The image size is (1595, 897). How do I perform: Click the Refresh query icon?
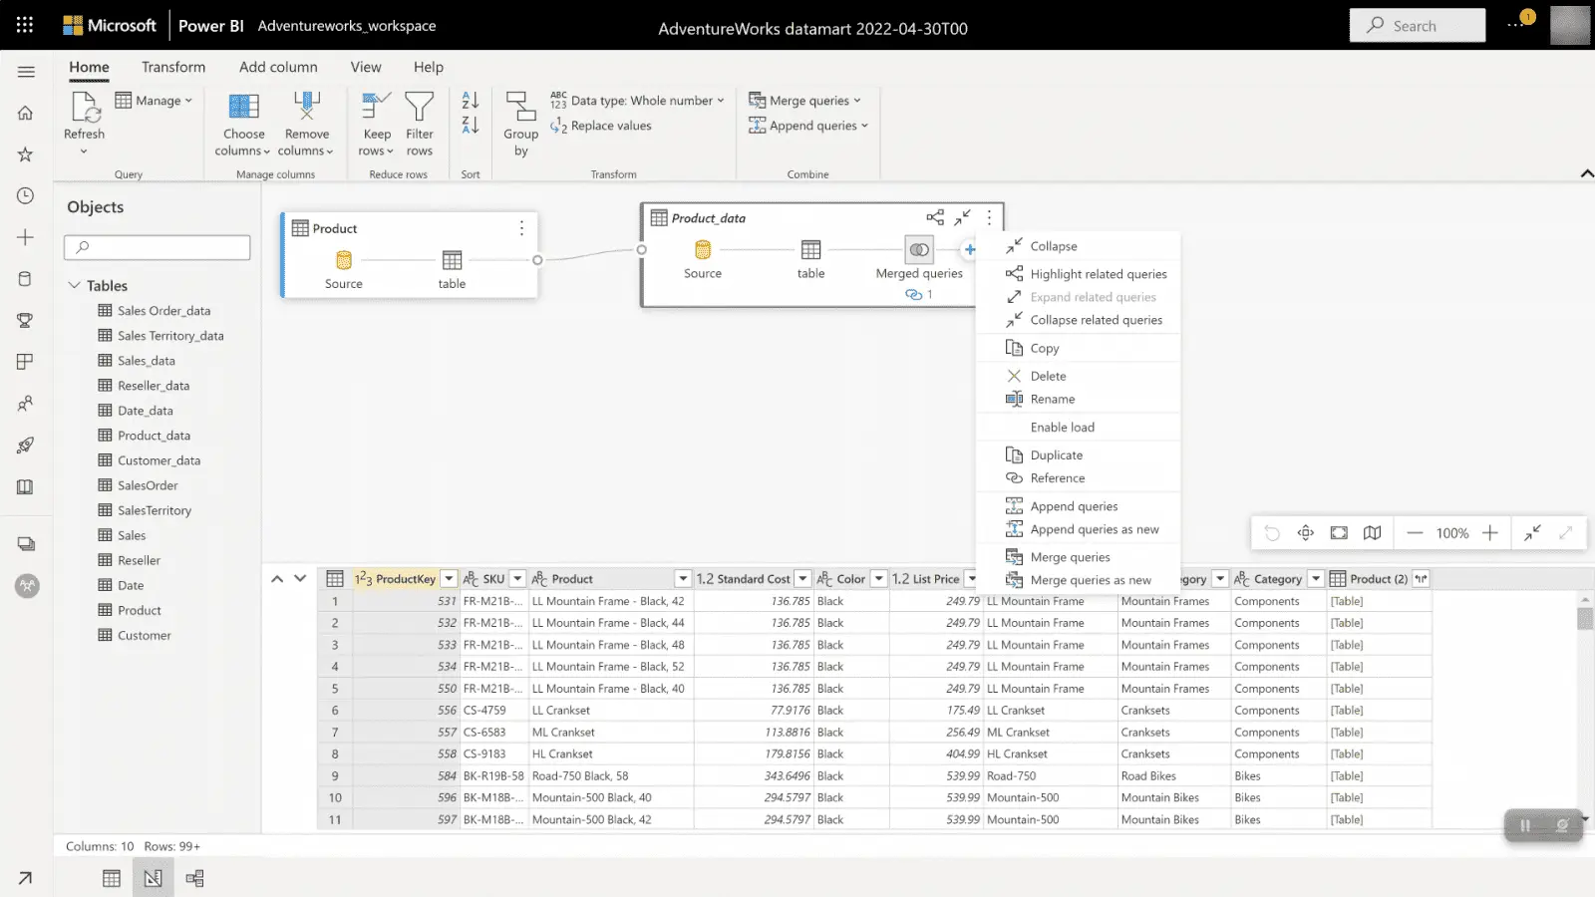point(85,108)
